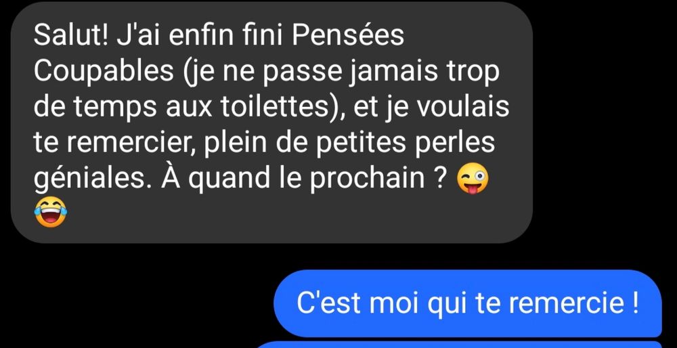Viewport: 677px width, 348px height.
Task: Click "C'est moi" in the blue reply
Action: click(x=355, y=303)
